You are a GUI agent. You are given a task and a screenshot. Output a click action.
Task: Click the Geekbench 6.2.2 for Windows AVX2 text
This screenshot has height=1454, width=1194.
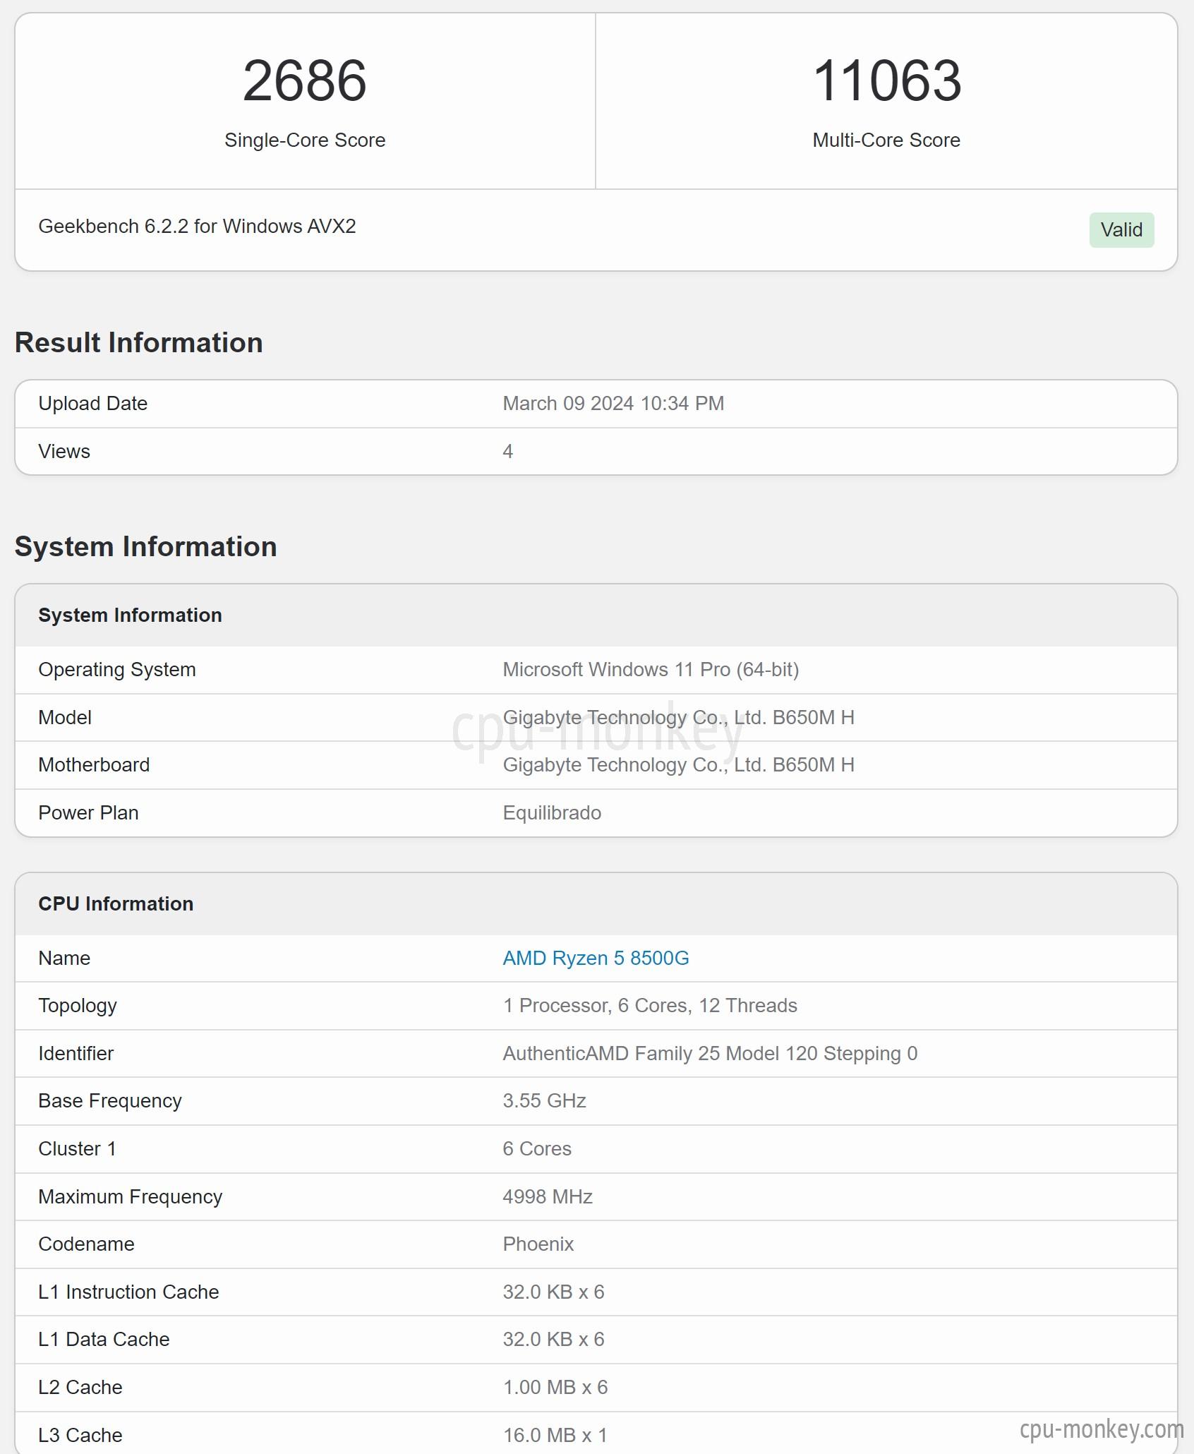197,227
